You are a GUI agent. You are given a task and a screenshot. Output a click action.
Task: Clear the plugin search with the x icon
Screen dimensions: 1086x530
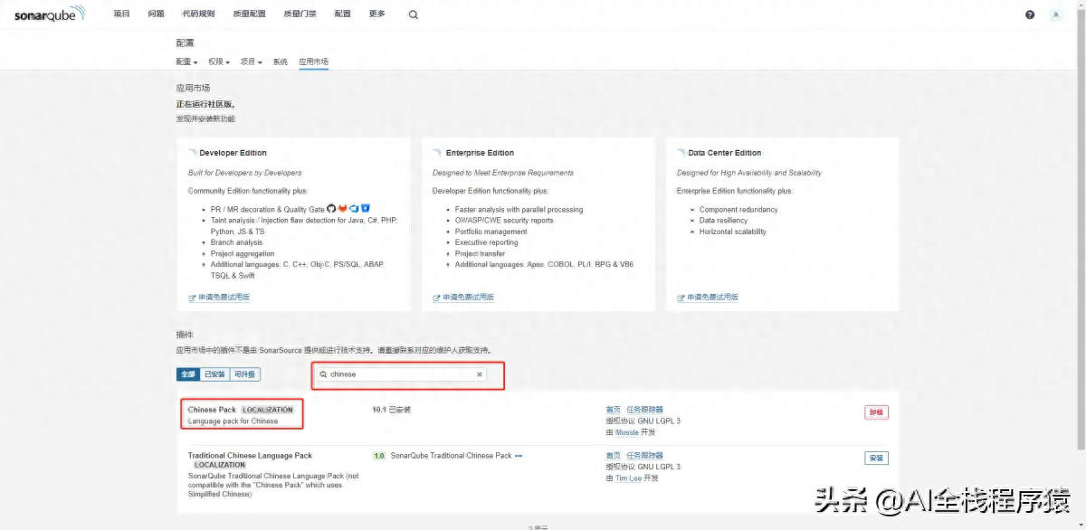[x=480, y=374]
